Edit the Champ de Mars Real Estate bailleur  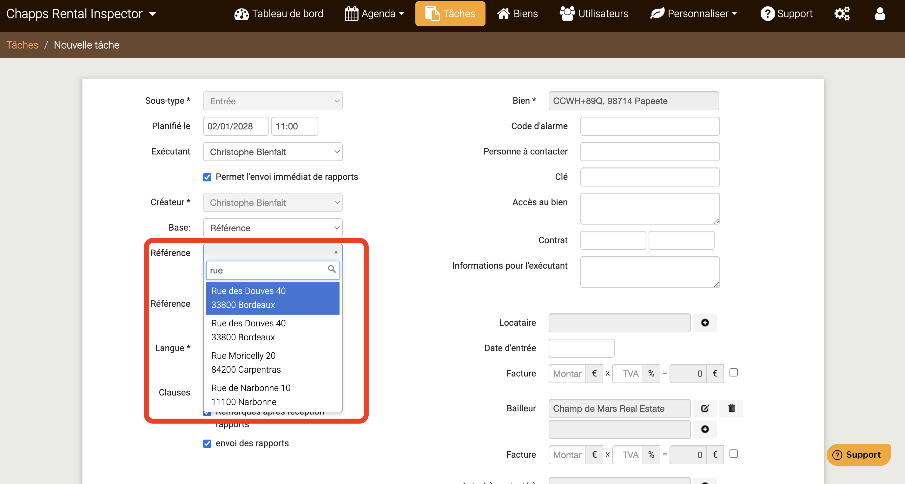704,408
